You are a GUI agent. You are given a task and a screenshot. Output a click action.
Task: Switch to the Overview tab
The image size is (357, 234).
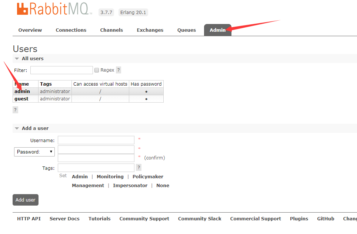click(x=30, y=30)
